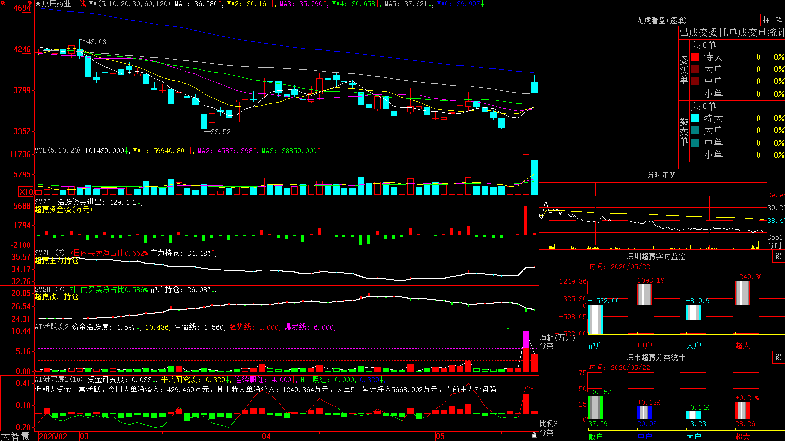Click the 近期大资金非常活跃 commentary line
This screenshot has width=785, height=441.
click(x=265, y=389)
